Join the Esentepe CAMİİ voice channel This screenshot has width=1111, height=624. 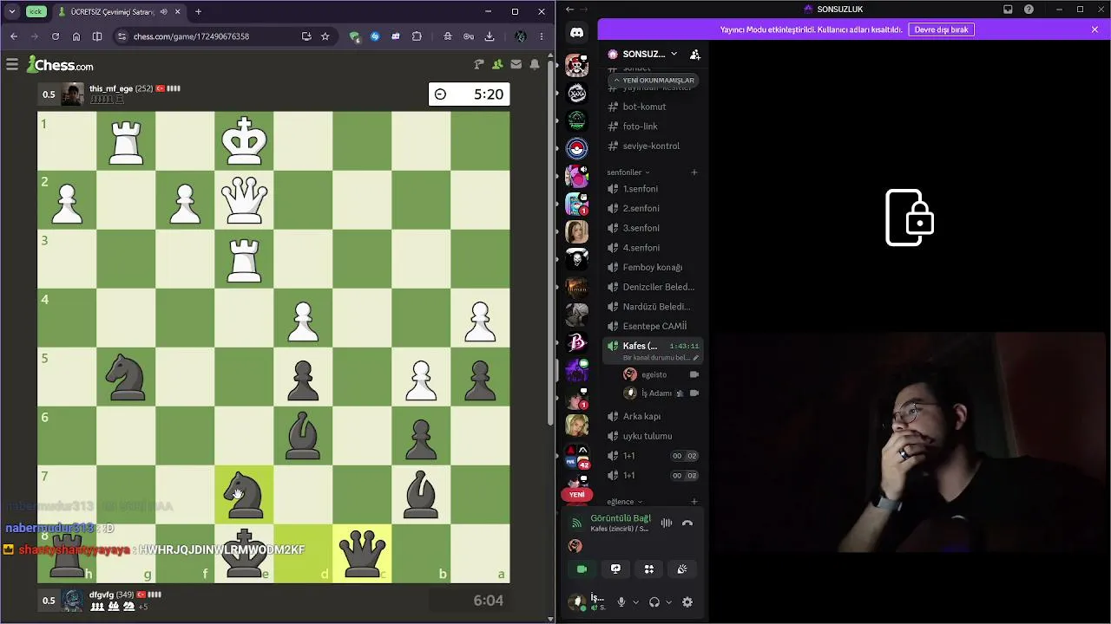pos(653,327)
